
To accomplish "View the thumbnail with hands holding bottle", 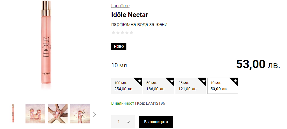I will click(x=58, y=113).
